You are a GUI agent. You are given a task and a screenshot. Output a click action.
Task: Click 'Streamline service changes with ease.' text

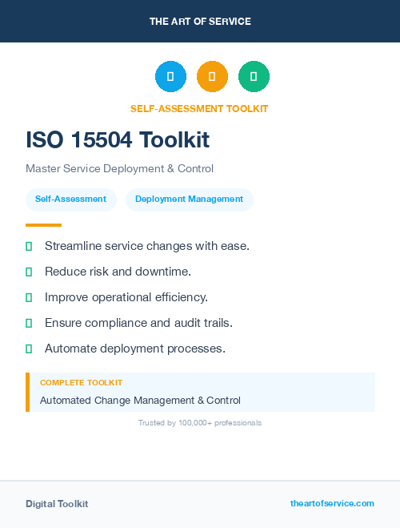147,246
